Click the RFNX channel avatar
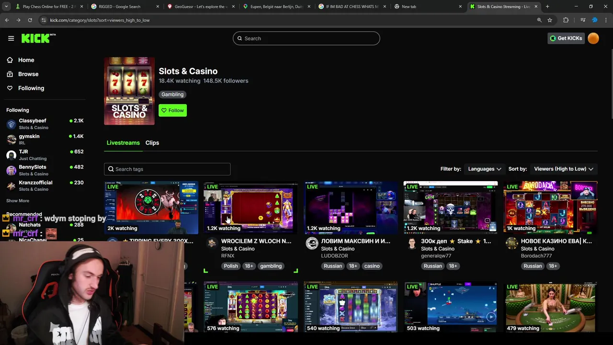Screen dimensions: 613x345 coord(212,243)
